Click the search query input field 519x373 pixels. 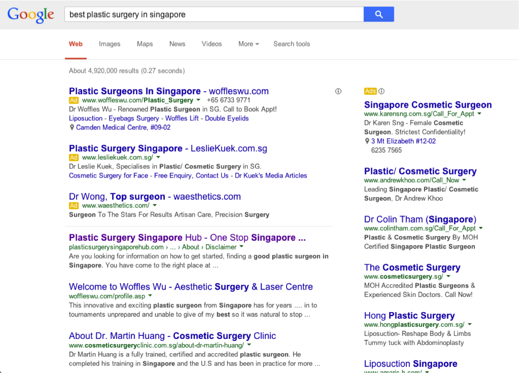click(214, 14)
